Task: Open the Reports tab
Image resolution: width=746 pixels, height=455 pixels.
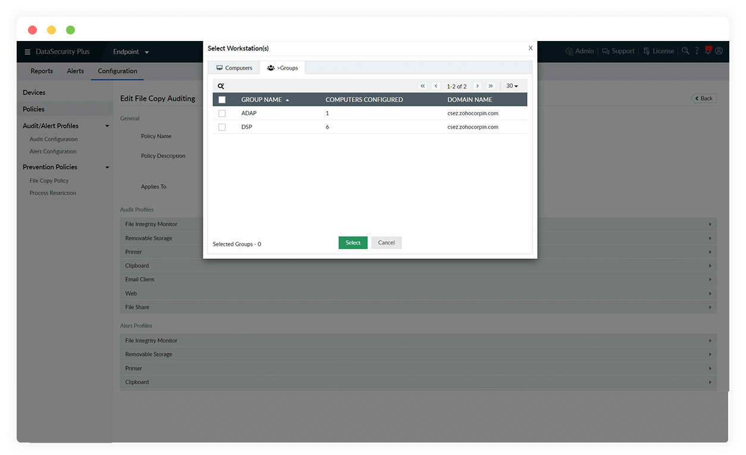Action: (42, 71)
